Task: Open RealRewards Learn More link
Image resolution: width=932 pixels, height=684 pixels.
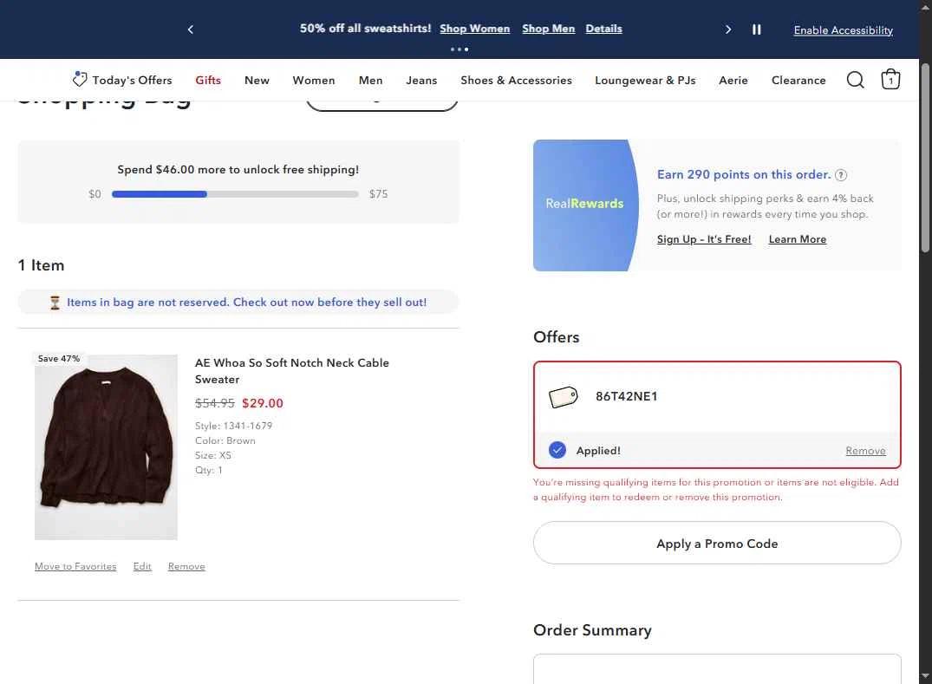Action: [x=797, y=239]
